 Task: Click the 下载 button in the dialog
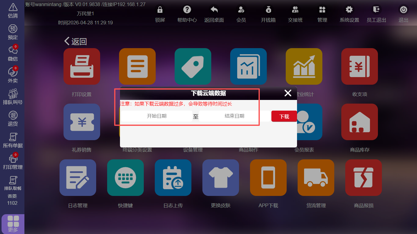(284, 116)
